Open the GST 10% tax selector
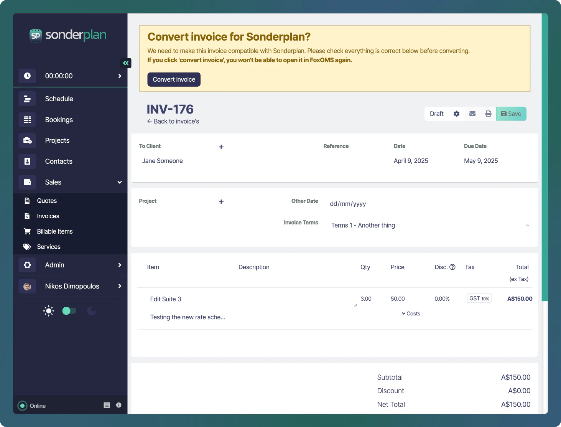The height and width of the screenshot is (427, 561). point(479,298)
